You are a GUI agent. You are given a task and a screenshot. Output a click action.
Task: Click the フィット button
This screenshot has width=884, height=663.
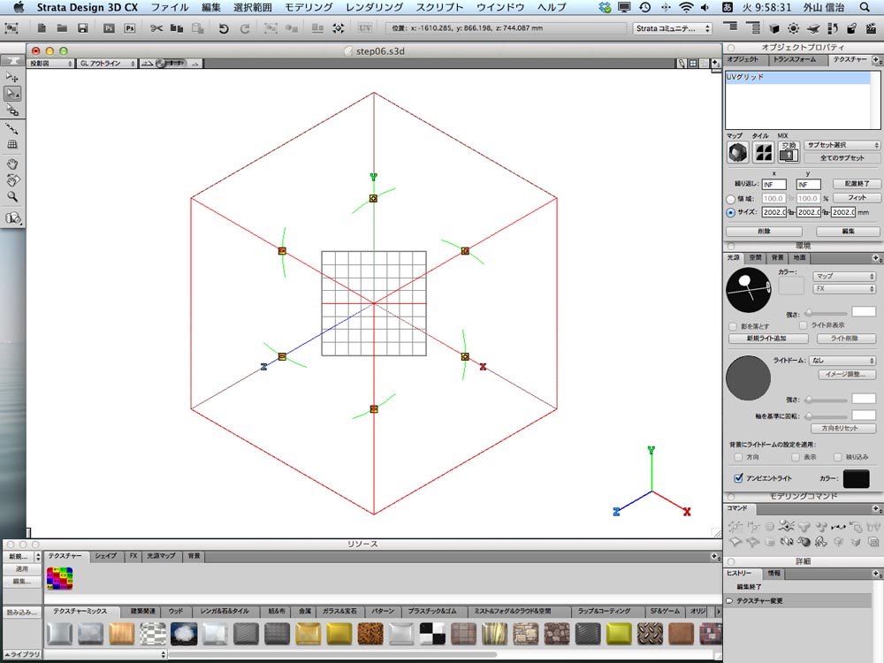[x=857, y=198]
